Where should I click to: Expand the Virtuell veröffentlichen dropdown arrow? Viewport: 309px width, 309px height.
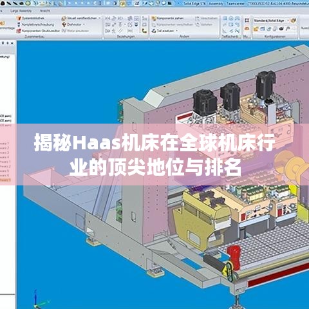pos(99,18)
